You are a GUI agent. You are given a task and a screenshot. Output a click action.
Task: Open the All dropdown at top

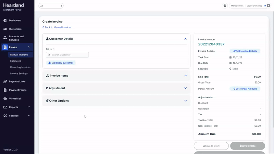(x=51, y=6)
